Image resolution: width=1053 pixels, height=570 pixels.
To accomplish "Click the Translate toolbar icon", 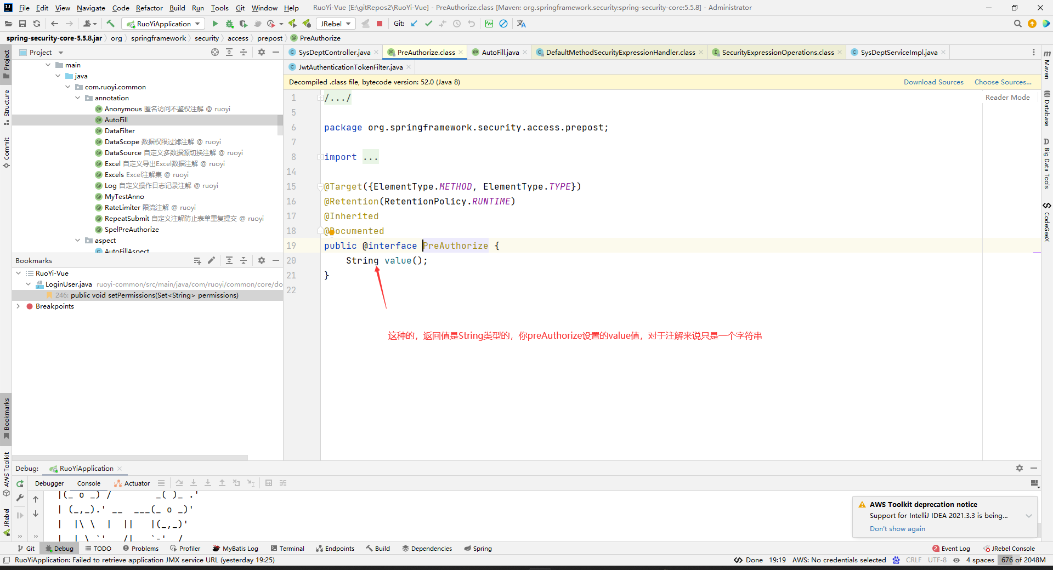I will (521, 24).
